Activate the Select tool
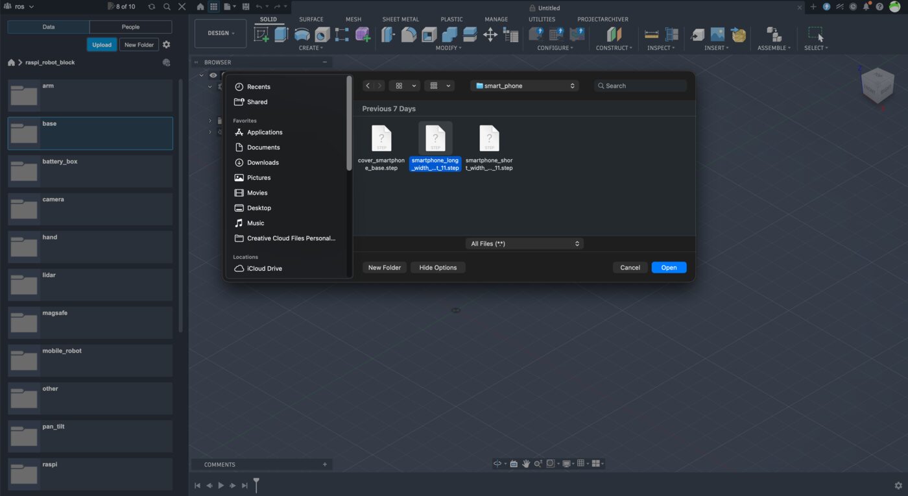Viewport: 908px width, 496px height. 816,34
